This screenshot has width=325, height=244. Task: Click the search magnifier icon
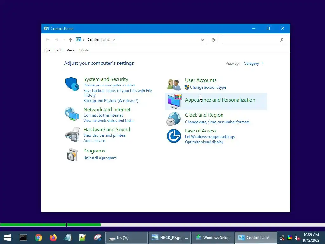click(x=281, y=40)
